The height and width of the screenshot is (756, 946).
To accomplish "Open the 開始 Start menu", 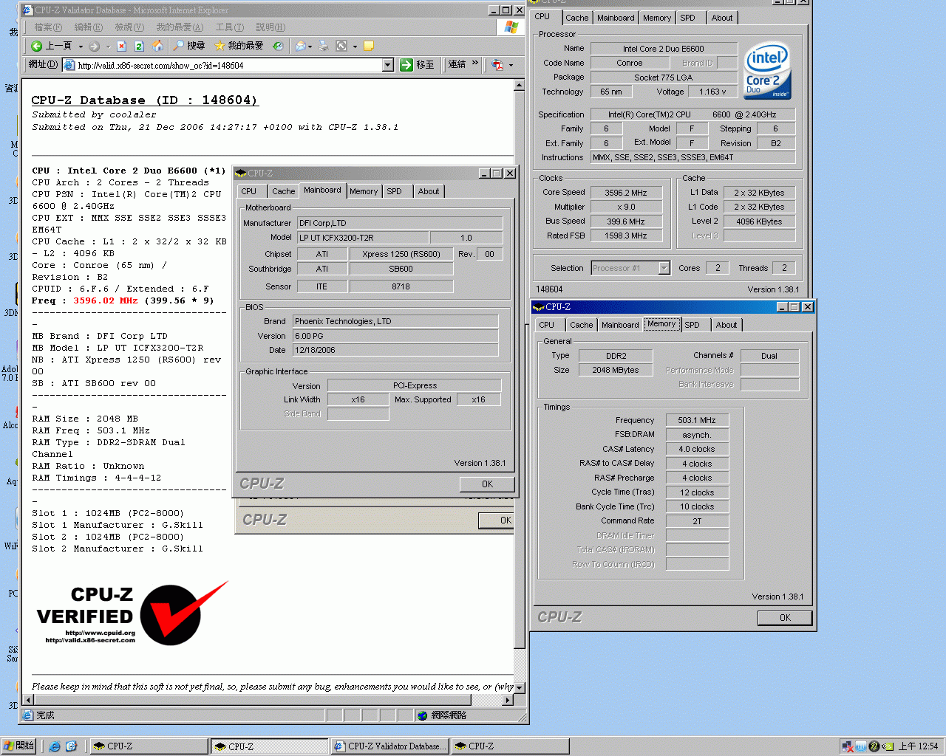I will (x=19, y=746).
